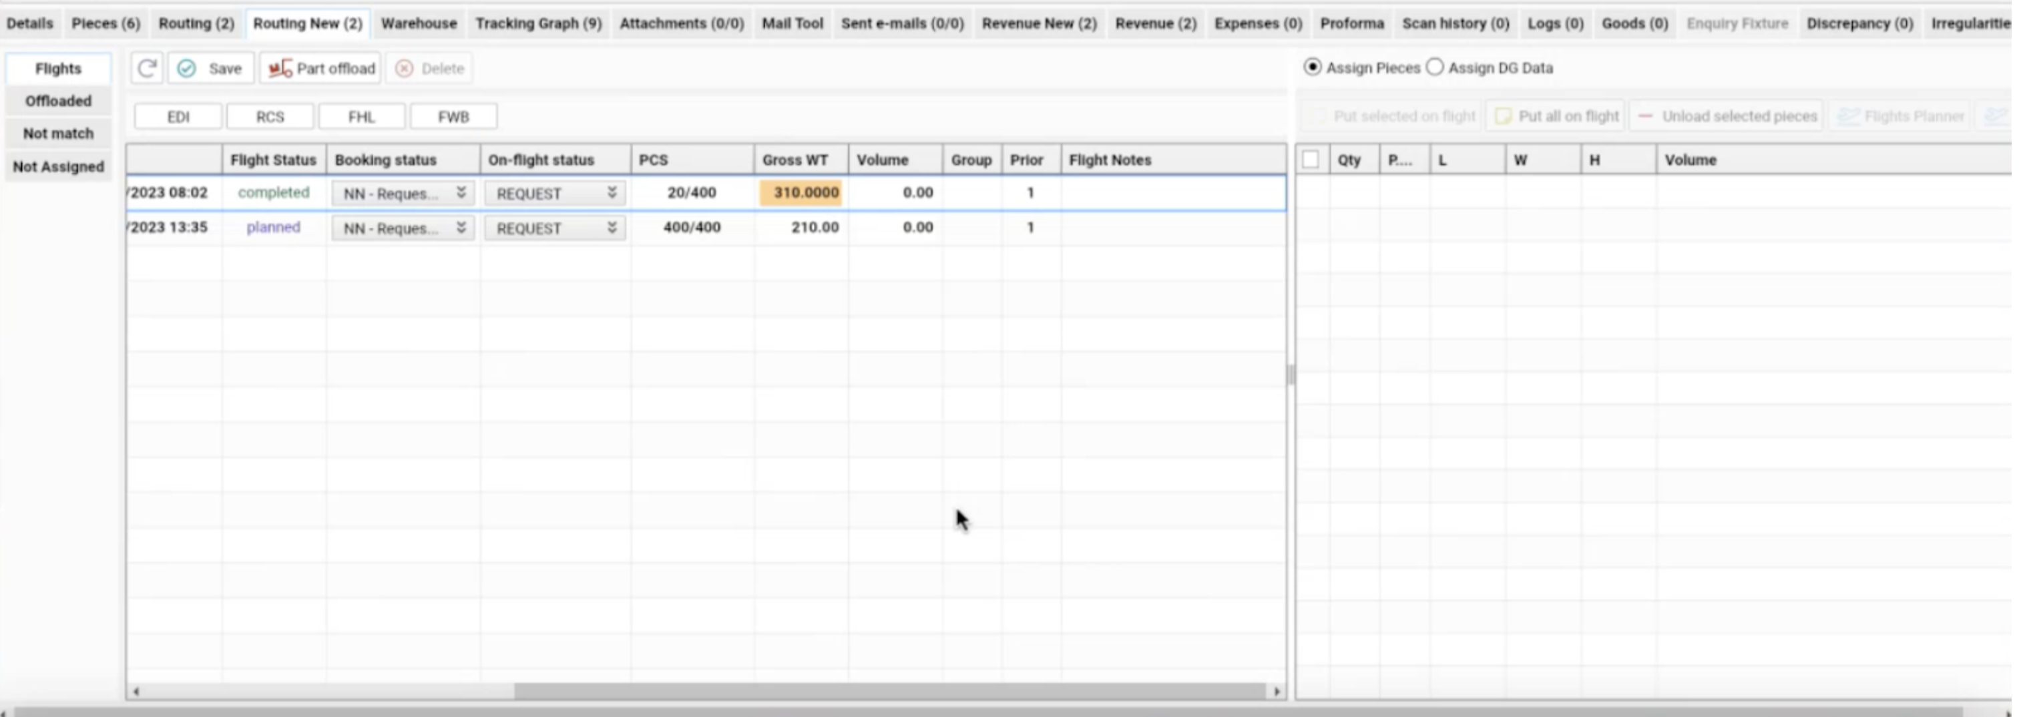Click the highlighted Gross WT 310.0000 cell
This screenshot has width=2019, height=717.
(x=801, y=193)
